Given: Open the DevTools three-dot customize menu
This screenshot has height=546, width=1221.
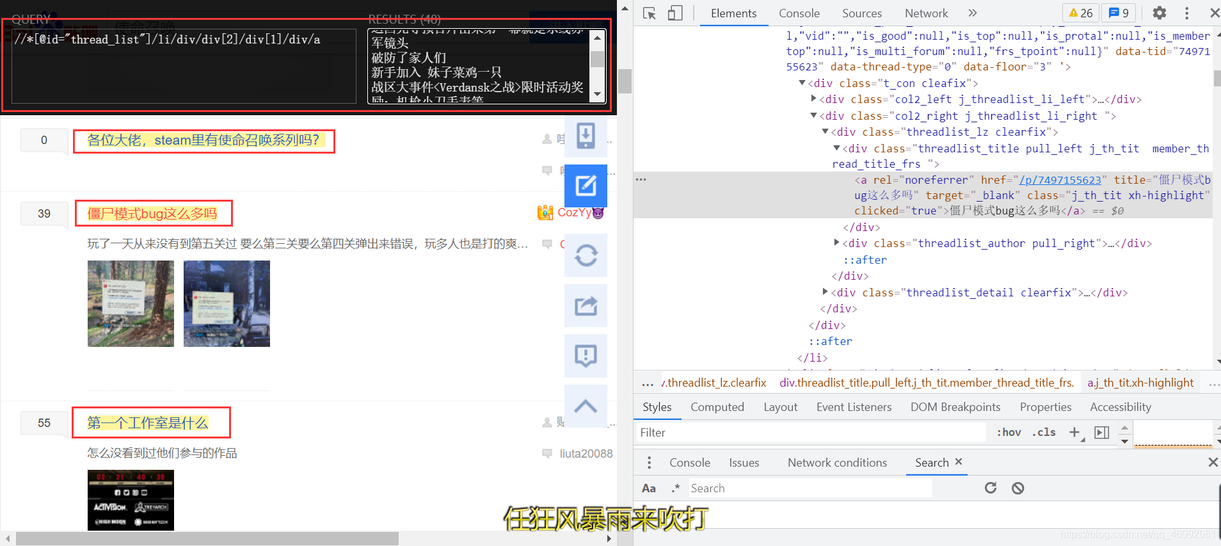Looking at the screenshot, I should [x=1186, y=13].
